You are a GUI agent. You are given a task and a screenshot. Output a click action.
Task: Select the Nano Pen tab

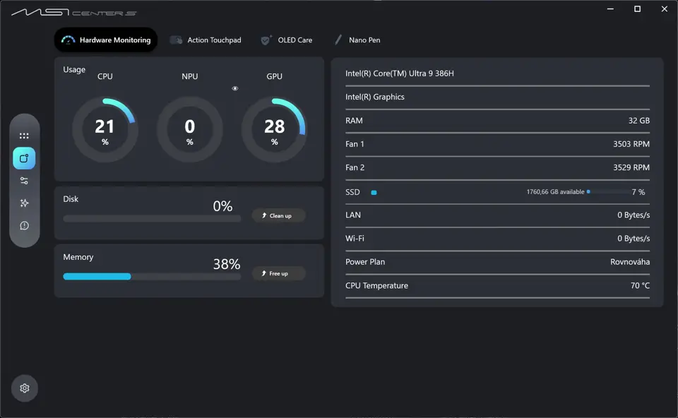click(359, 40)
